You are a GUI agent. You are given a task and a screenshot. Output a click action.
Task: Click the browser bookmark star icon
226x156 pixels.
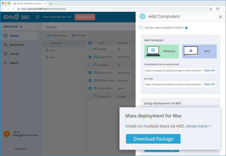coord(210,9)
